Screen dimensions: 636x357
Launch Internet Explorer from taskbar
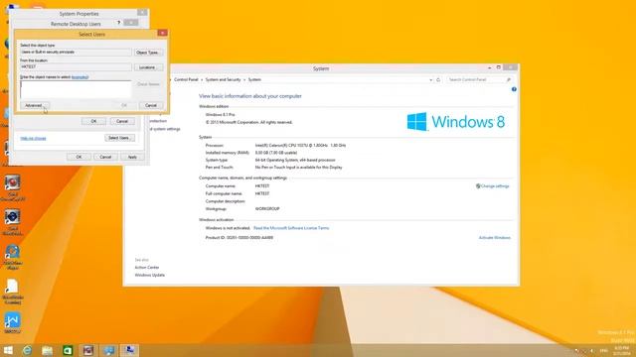point(27,350)
